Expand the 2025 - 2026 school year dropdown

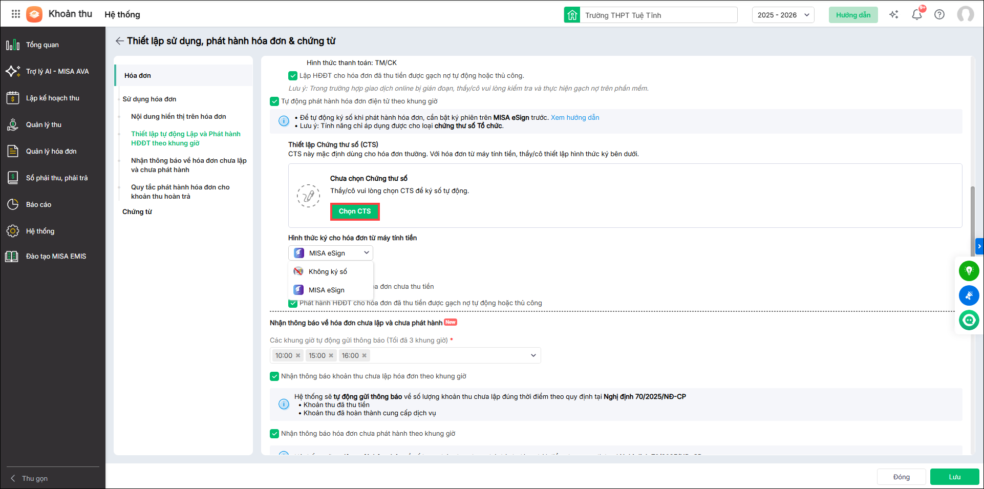pos(782,15)
